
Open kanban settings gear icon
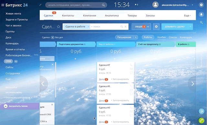pos(156,27)
